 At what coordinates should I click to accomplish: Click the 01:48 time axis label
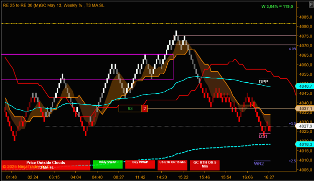pos(12,177)
